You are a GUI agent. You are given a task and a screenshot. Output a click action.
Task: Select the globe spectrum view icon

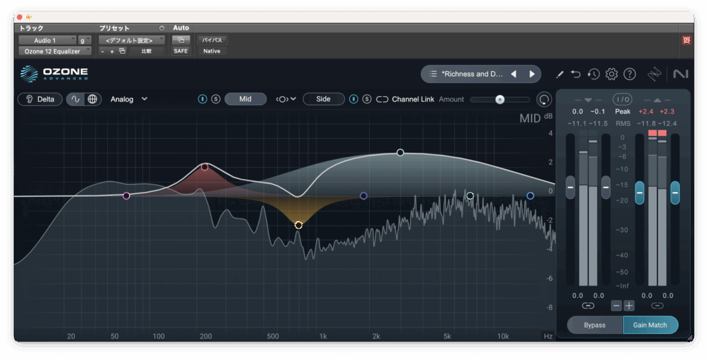pyautogui.click(x=93, y=99)
